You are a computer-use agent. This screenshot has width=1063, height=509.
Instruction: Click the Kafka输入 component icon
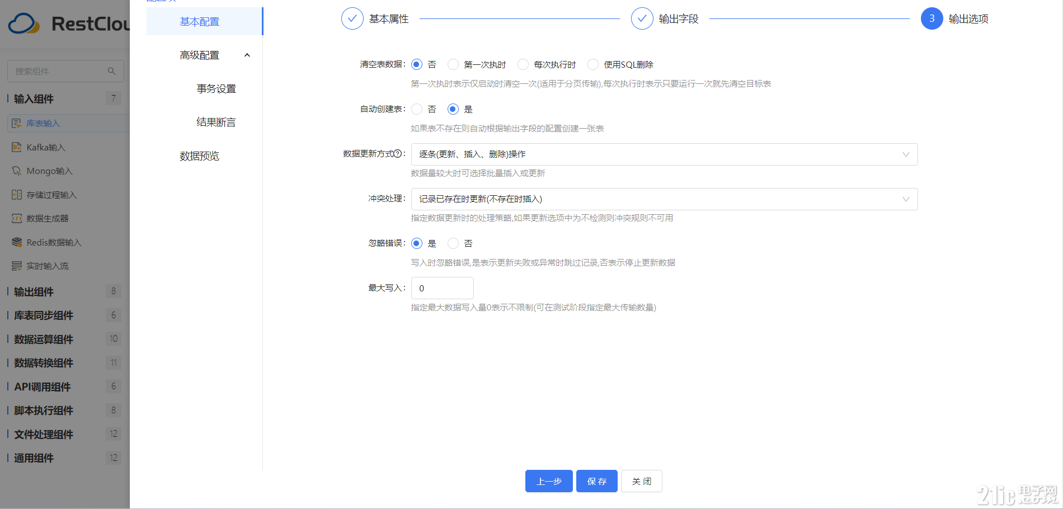(x=17, y=147)
